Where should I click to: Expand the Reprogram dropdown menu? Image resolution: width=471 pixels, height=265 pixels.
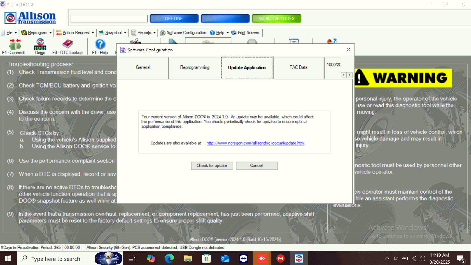[x=36, y=33]
